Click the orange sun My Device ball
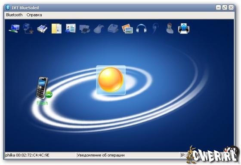 click(111, 80)
